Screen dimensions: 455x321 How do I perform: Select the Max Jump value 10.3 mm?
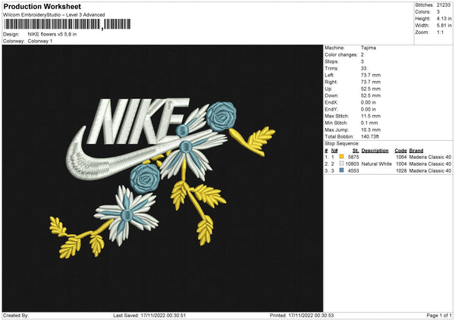click(x=371, y=129)
